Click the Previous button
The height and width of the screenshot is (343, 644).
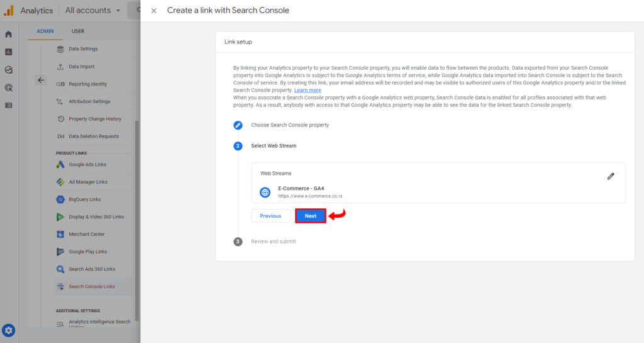pyautogui.click(x=270, y=216)
